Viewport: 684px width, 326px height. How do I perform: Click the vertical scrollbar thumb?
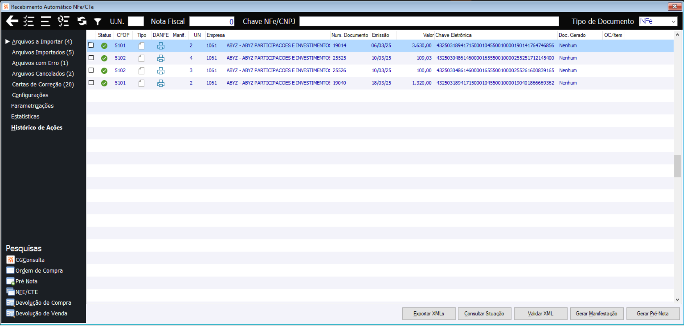[677, 166]
